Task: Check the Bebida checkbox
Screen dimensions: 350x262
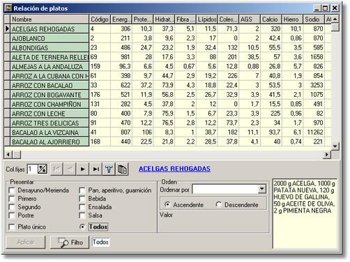Action: click(82, 199)
